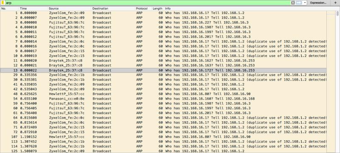Select packet with time 1.307628
Viewport: 340px width, 153px height.
click(x=163, y=146)
